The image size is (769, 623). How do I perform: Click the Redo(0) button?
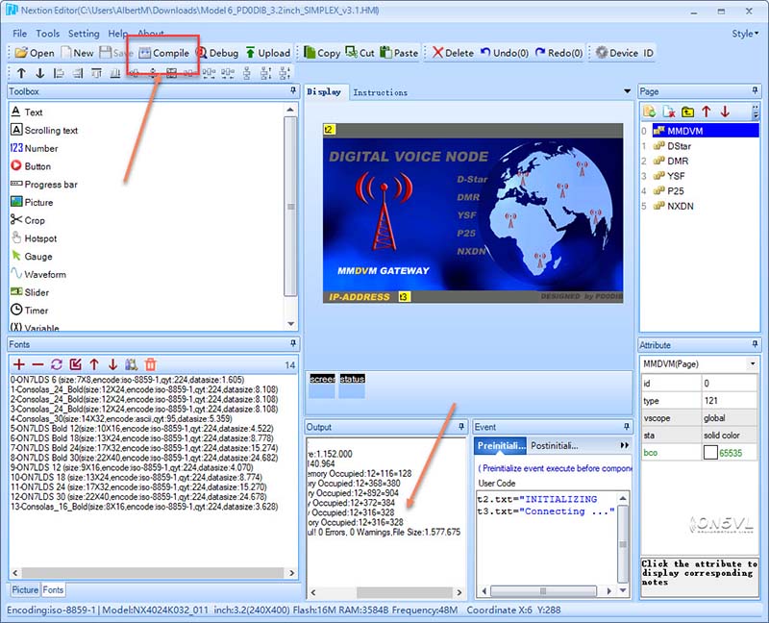pyautogui.click(x=559, y=53)
